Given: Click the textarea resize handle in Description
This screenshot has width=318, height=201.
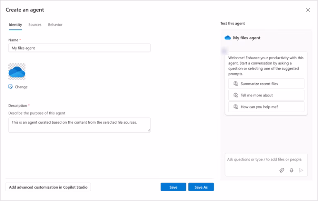Looking at the screenshot, I should coord(149,131).
